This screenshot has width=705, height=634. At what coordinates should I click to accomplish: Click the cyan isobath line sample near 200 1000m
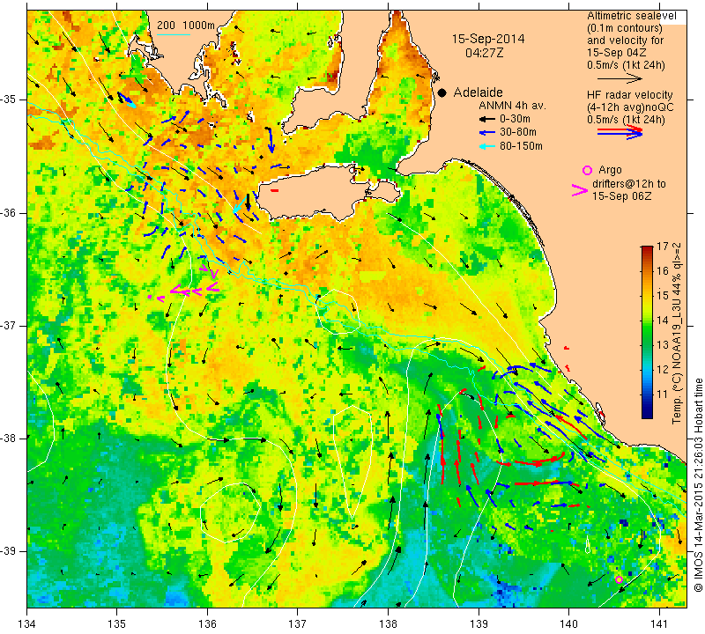pyautogui.click(x=174, y=34)
